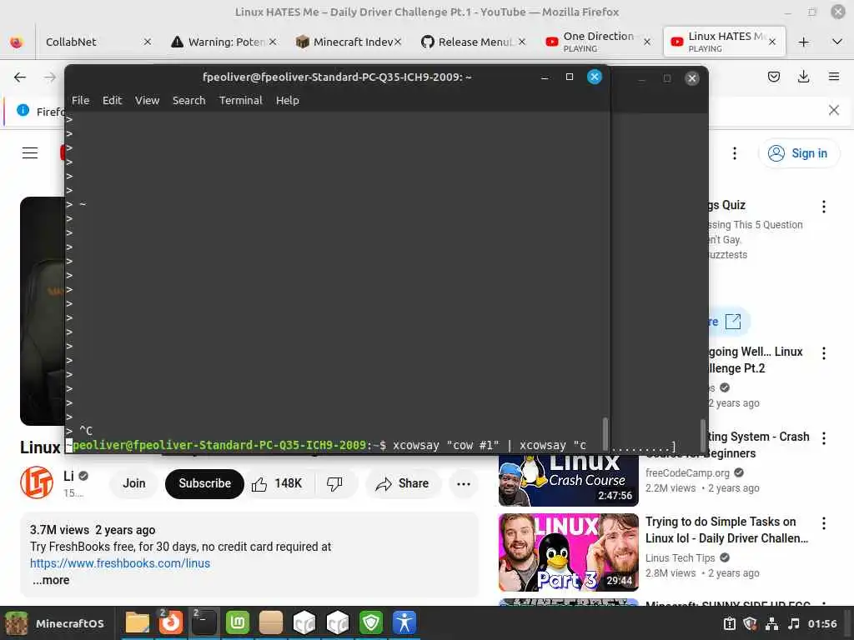The height and width of the screenshot is (640, 854).
Task: Open the network tray icon
Action: [771, 623]
